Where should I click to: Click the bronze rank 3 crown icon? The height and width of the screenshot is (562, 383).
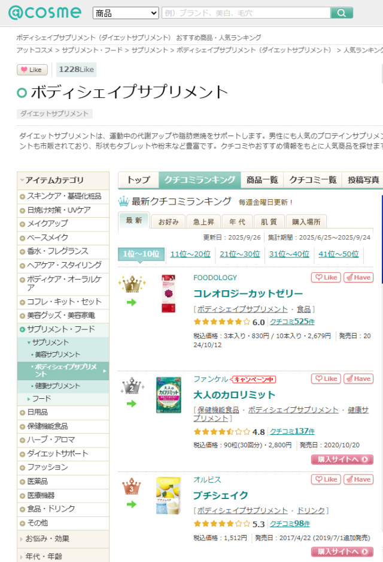[x=132, y=486]
